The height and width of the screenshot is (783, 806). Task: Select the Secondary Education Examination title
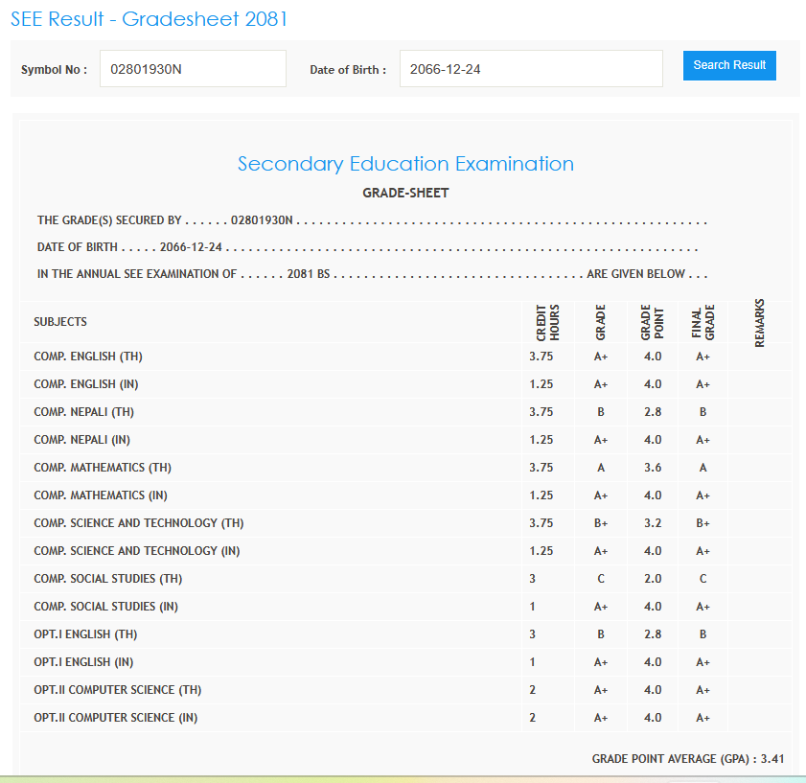coord(405,164)
